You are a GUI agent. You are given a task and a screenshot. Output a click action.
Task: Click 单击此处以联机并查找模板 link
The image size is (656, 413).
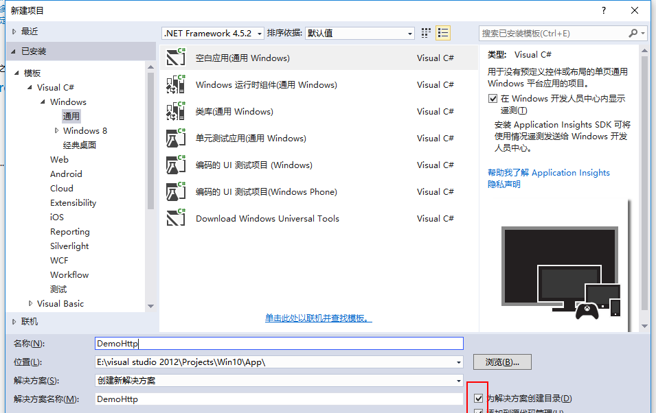click(x=318, y=318)
